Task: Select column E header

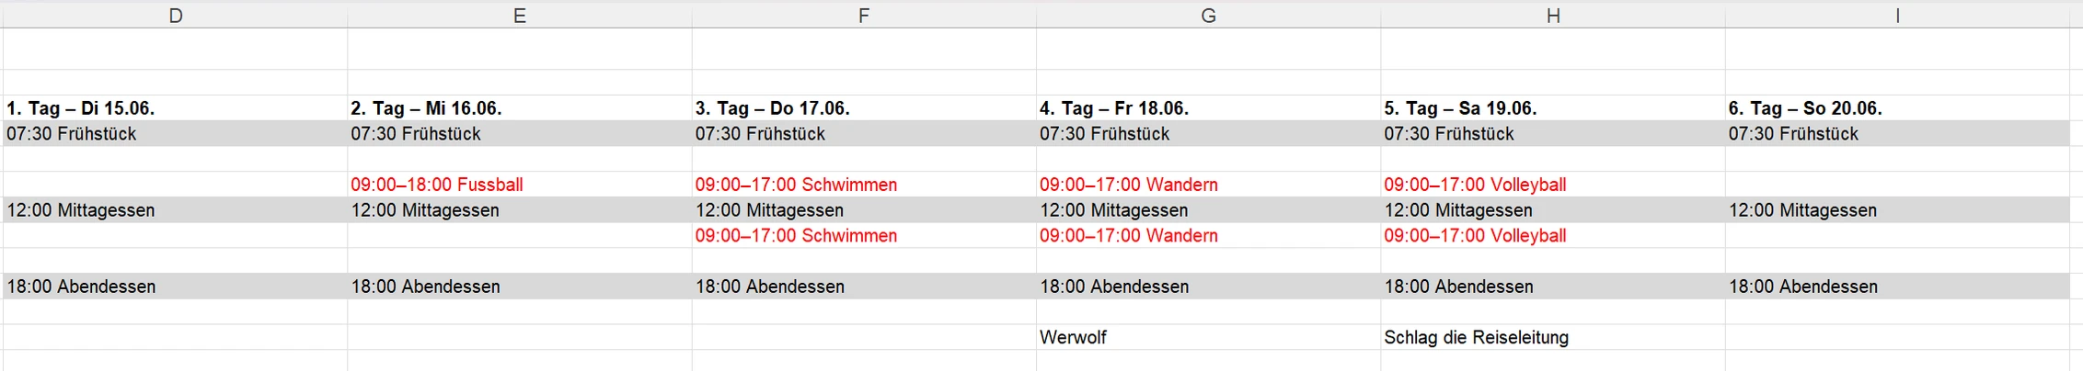Action: [x=520, y=15]
